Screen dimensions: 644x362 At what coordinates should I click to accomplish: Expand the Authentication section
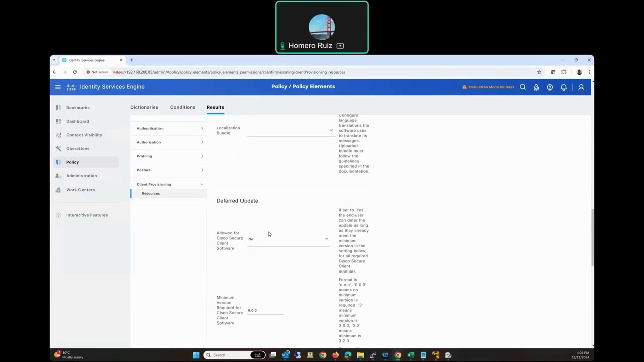coord(170,128)
